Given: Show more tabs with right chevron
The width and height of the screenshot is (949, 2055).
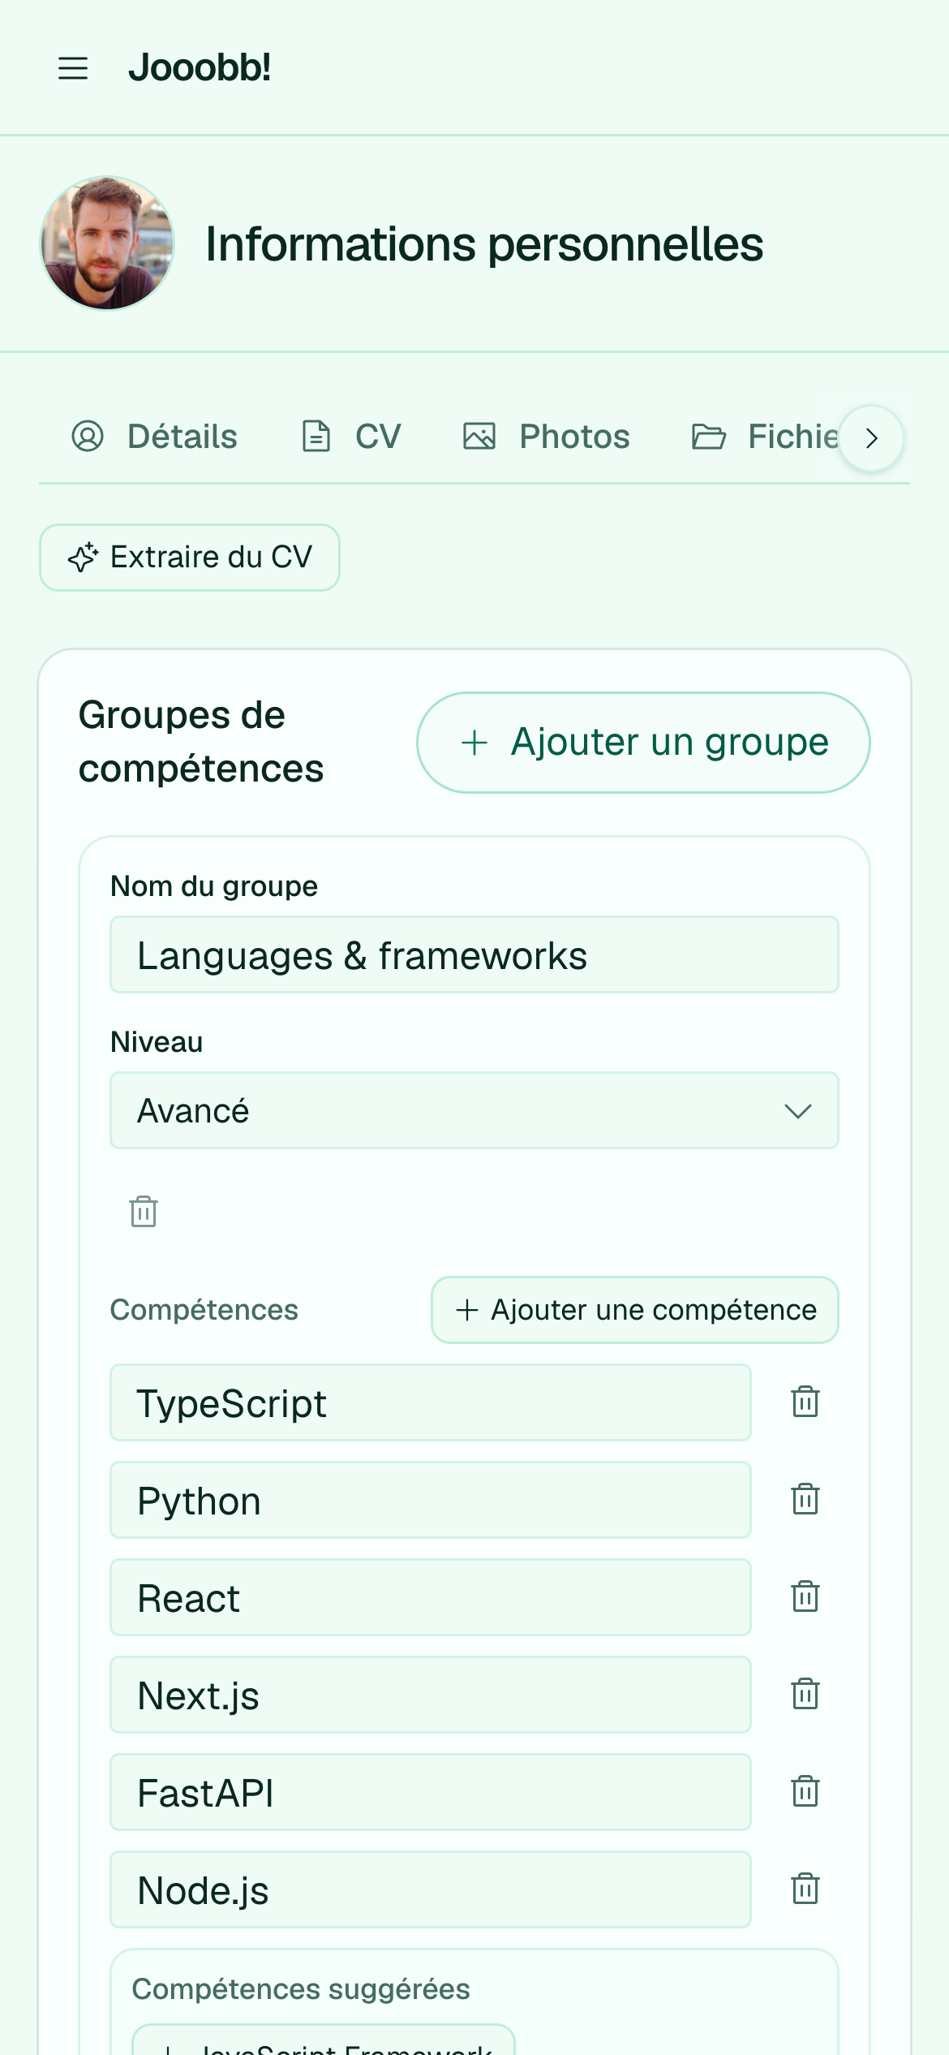Looking at the screenshot, I should pos(872,438).
